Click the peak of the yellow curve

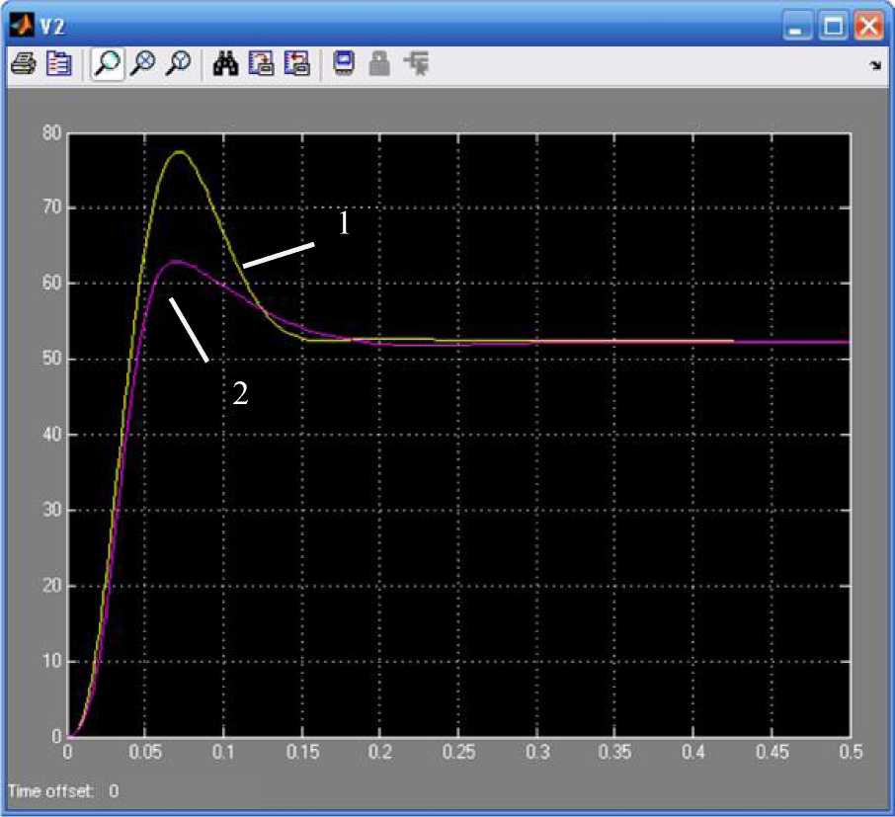pyautogui.click(x=180, y=152)
